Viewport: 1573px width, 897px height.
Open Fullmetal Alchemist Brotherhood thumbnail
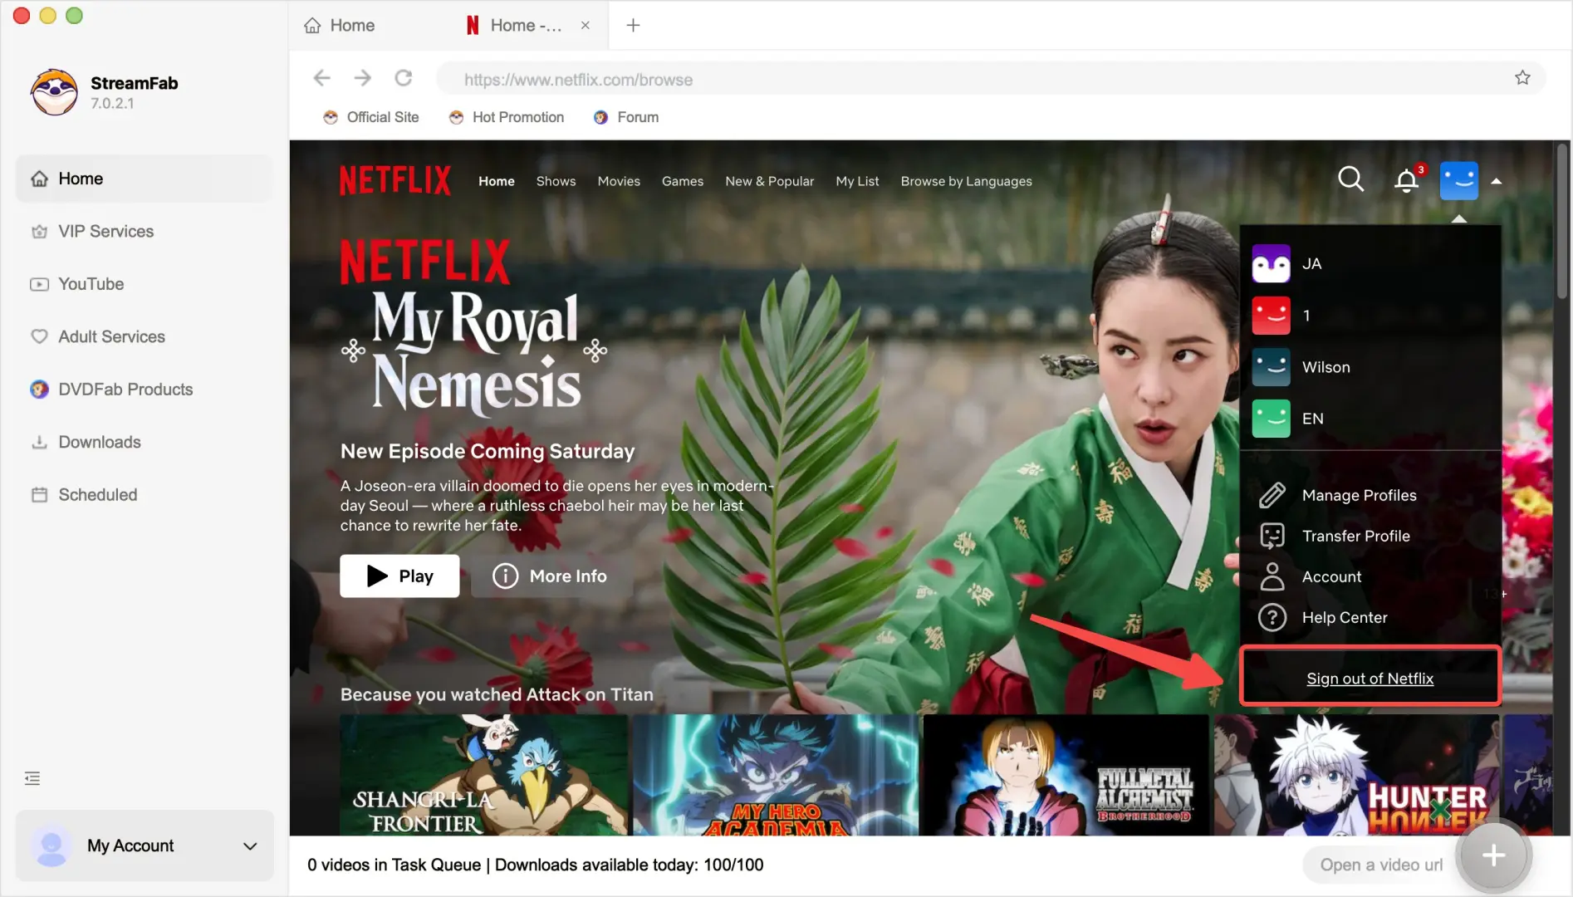pos(1066,775)
